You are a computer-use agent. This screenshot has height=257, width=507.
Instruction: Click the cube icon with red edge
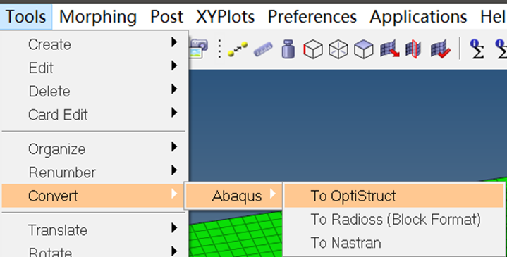(313, 49)
